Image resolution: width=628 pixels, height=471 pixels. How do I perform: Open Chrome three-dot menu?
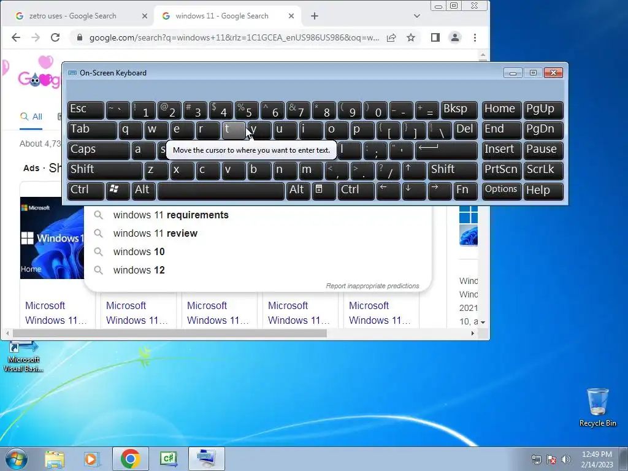(x=475, y=37)
